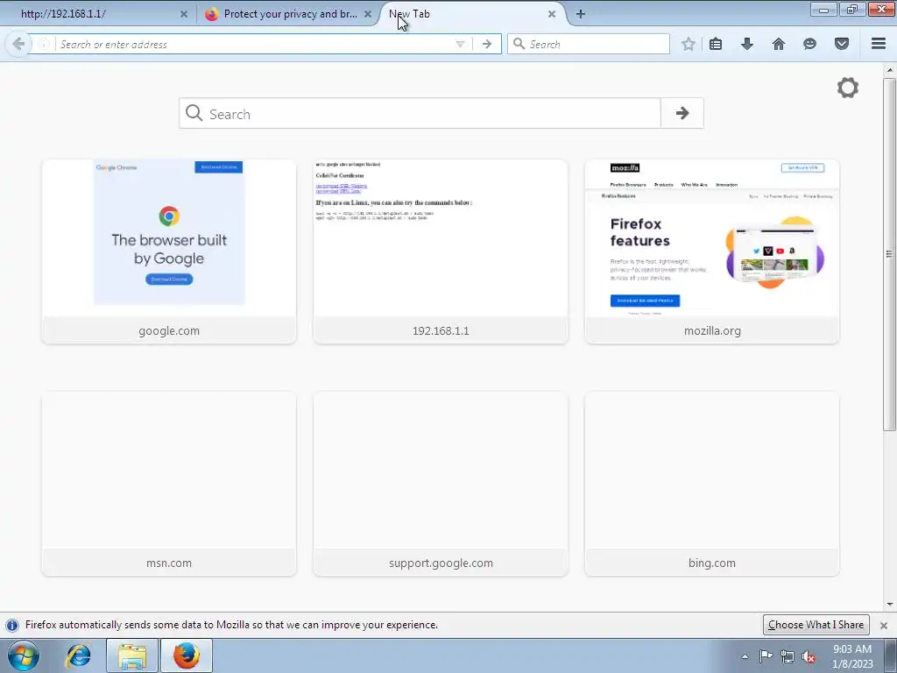Open the address bar history dropdown
Viewport: 897px width, 673px height.
coord(459,44)
